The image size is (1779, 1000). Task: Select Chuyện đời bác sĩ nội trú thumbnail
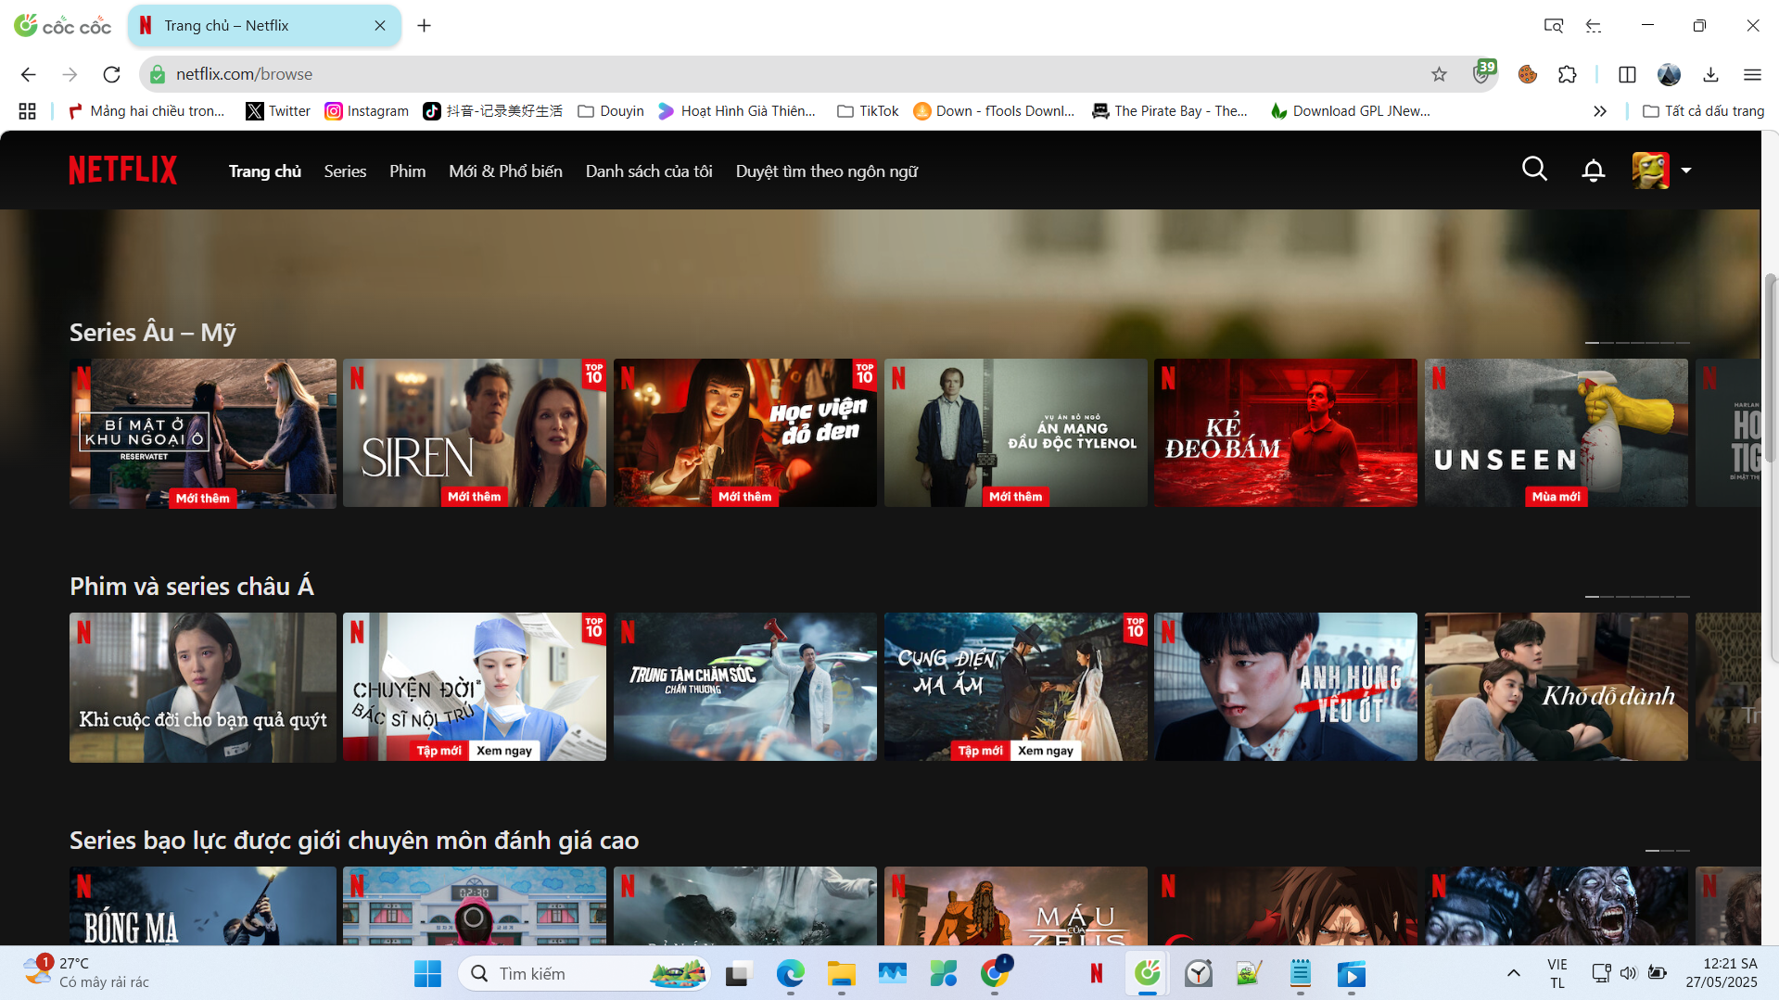point(475,687)
